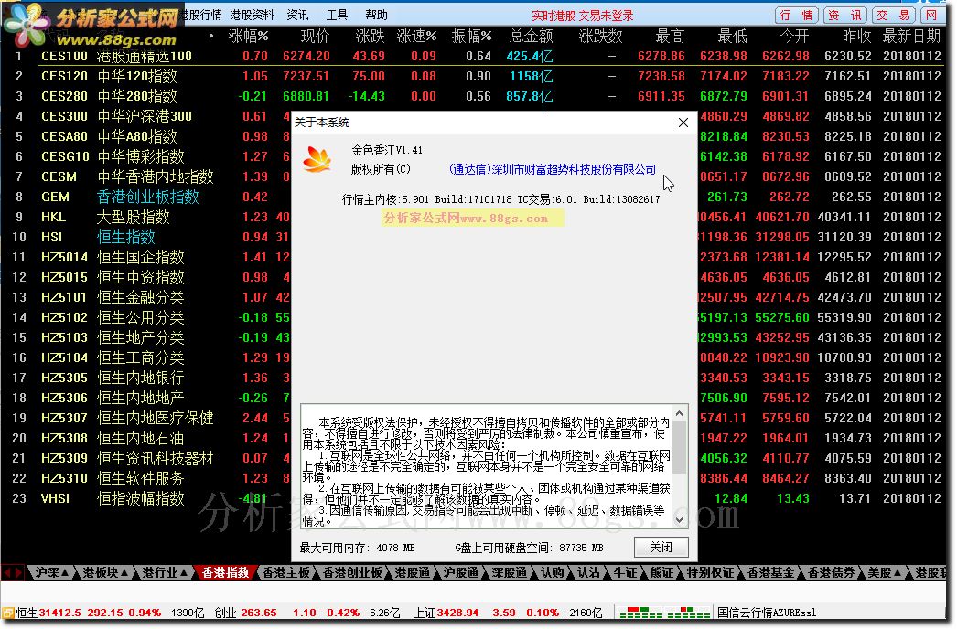
Task: Sort by the 涨跌数 column header
Action: [x=600, y=37]
